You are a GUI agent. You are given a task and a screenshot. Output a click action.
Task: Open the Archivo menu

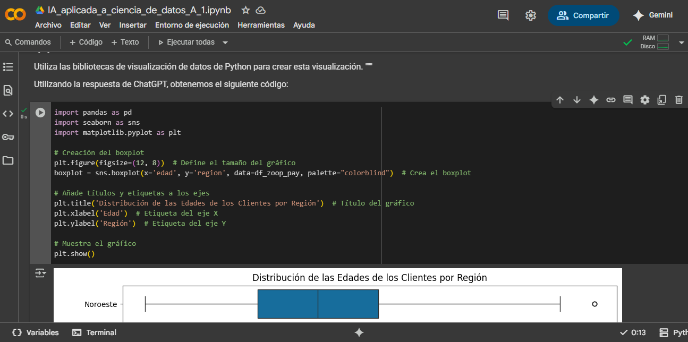[x=48, y=25]
